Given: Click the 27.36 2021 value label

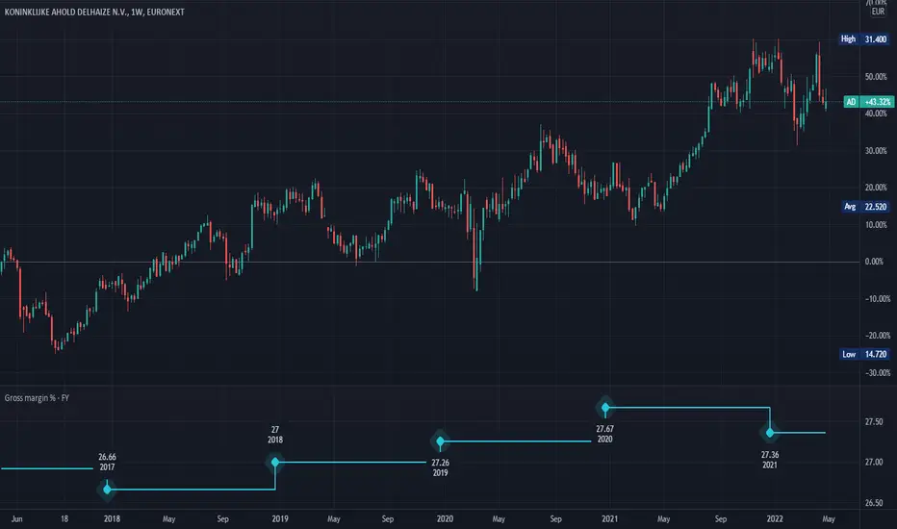Looking at the screenshot, I should tap(769, 460).
